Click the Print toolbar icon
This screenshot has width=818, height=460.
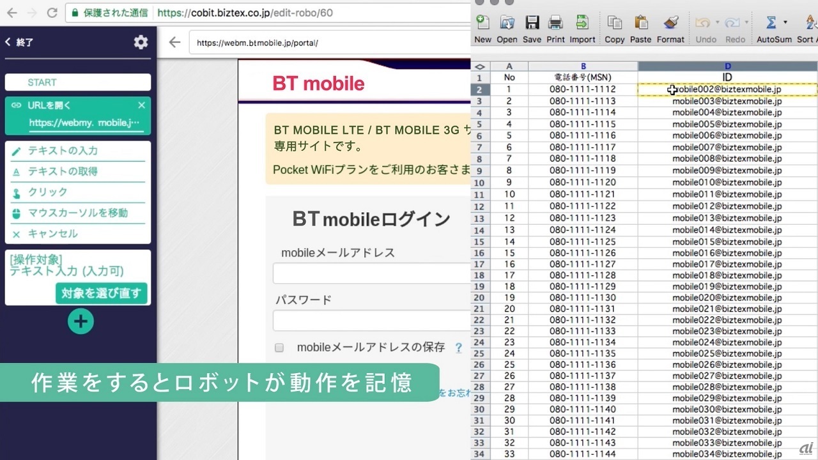556,23
